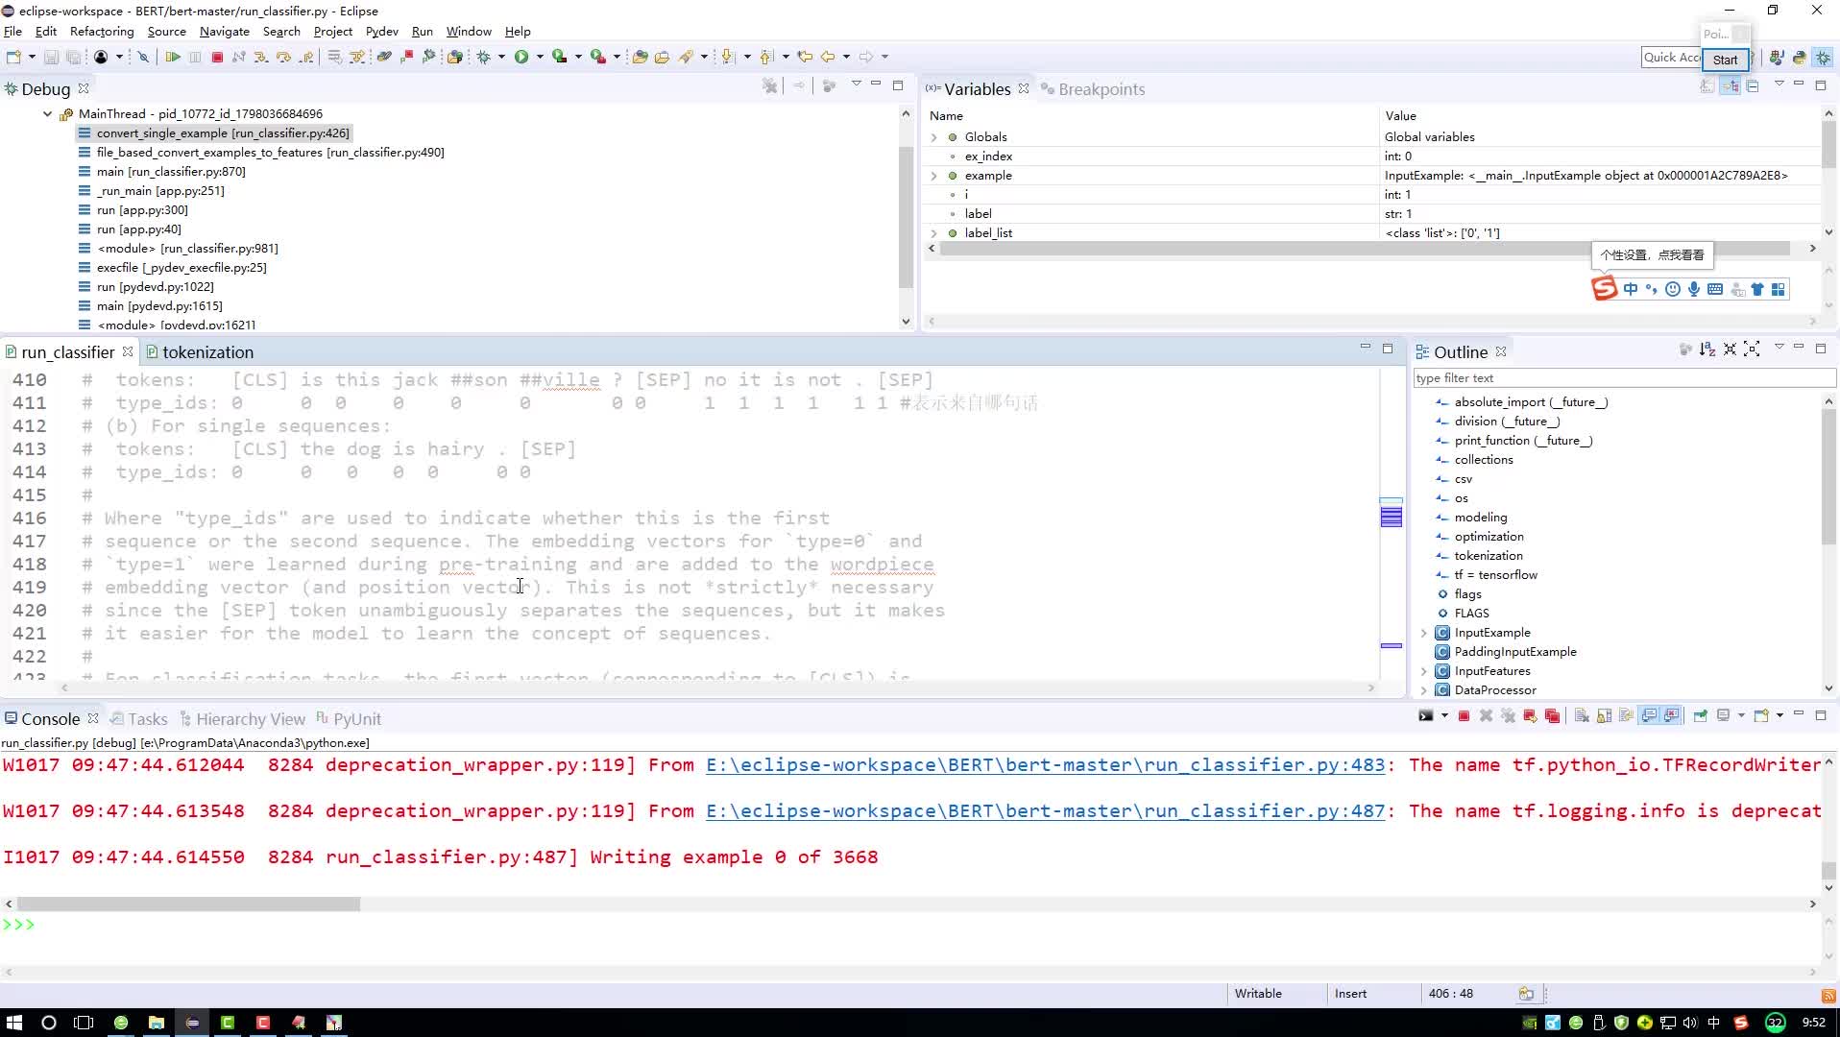Open the run_classifier.py:483 link in the Console

pos(1045,765)
